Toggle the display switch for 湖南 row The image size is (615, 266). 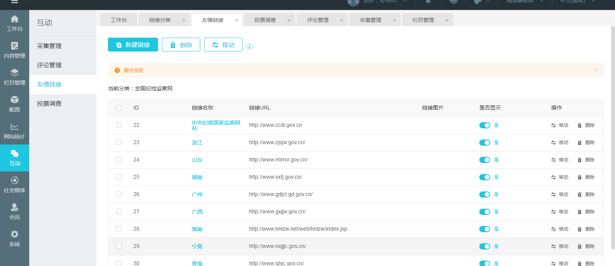[484, 177]
